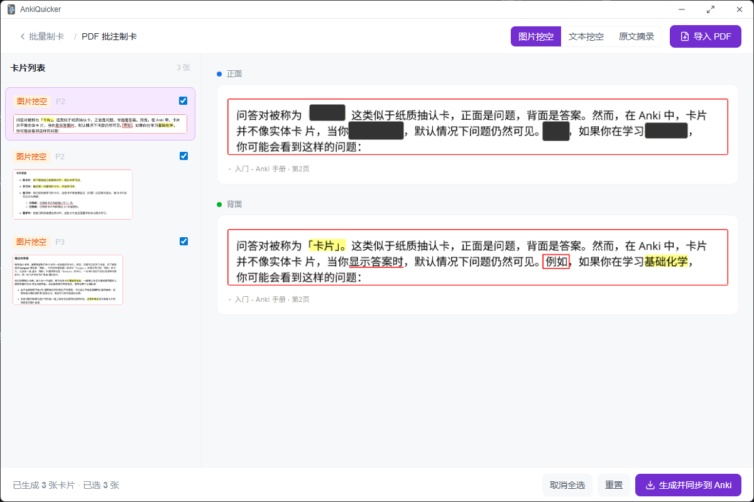
Task: Open the 批量制卡 breadcrumb link
Action: [46, 36]
